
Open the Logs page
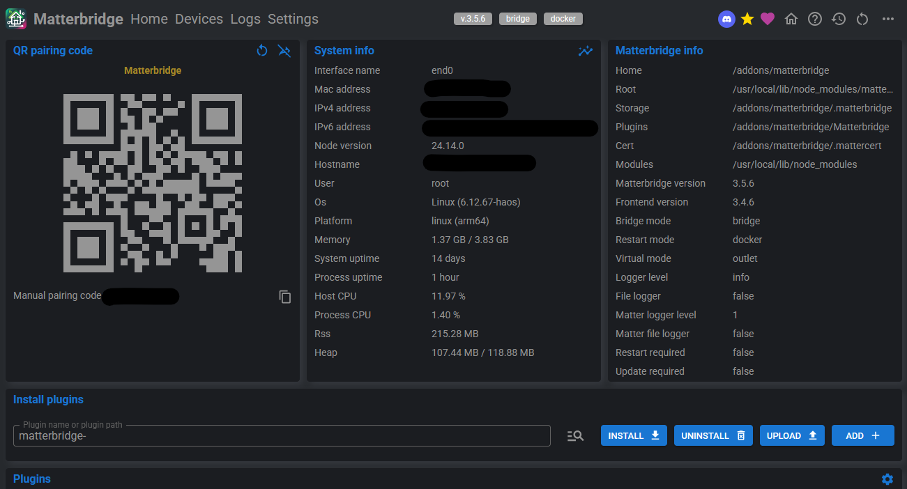pos(245,20)
